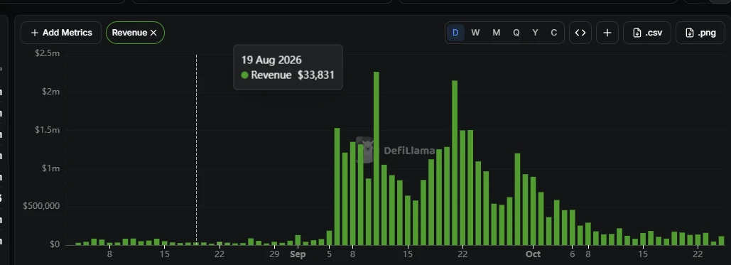Click the plus icon beside embed
This screenshot has width=731, height=265.
pos(607,33)
